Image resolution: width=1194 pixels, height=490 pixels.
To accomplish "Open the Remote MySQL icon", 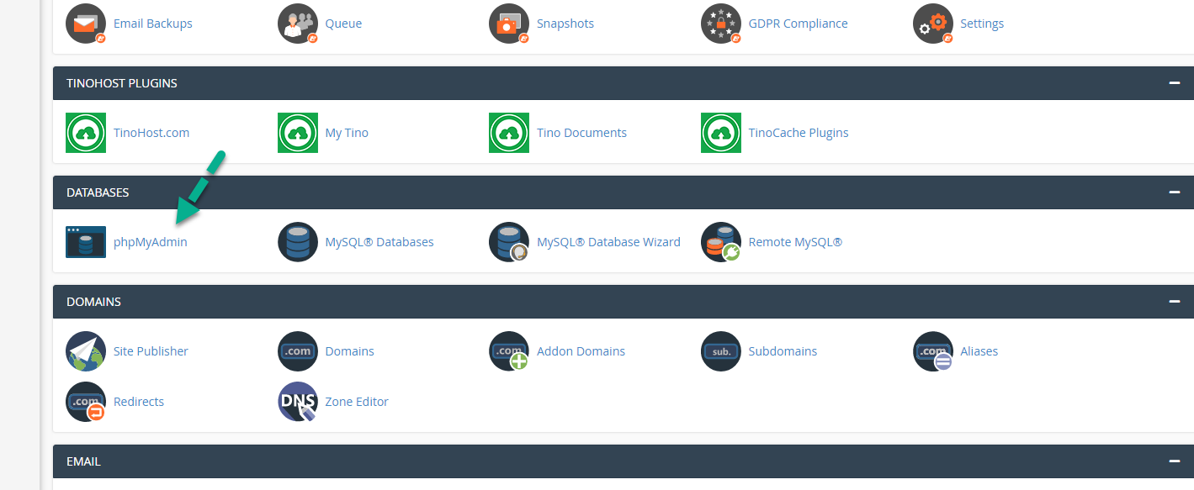I will click(721, 242).
